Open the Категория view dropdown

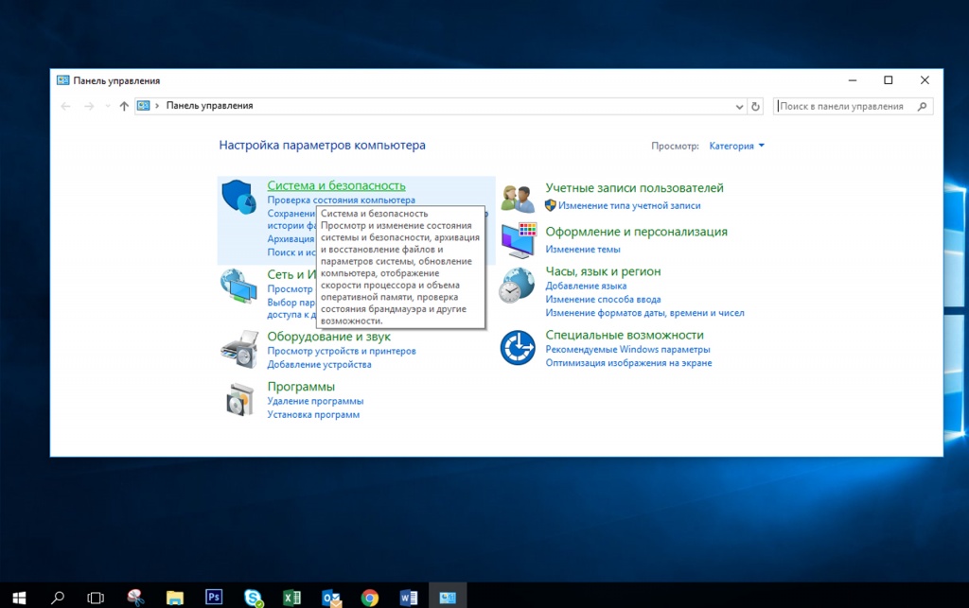tap(736, 146)
